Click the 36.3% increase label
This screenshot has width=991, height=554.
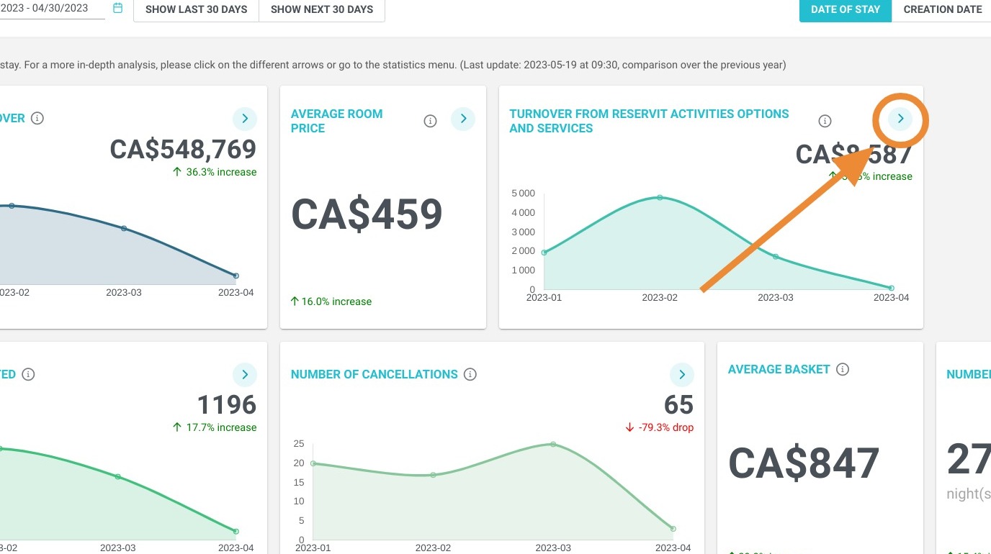click(x=215, y=172)
